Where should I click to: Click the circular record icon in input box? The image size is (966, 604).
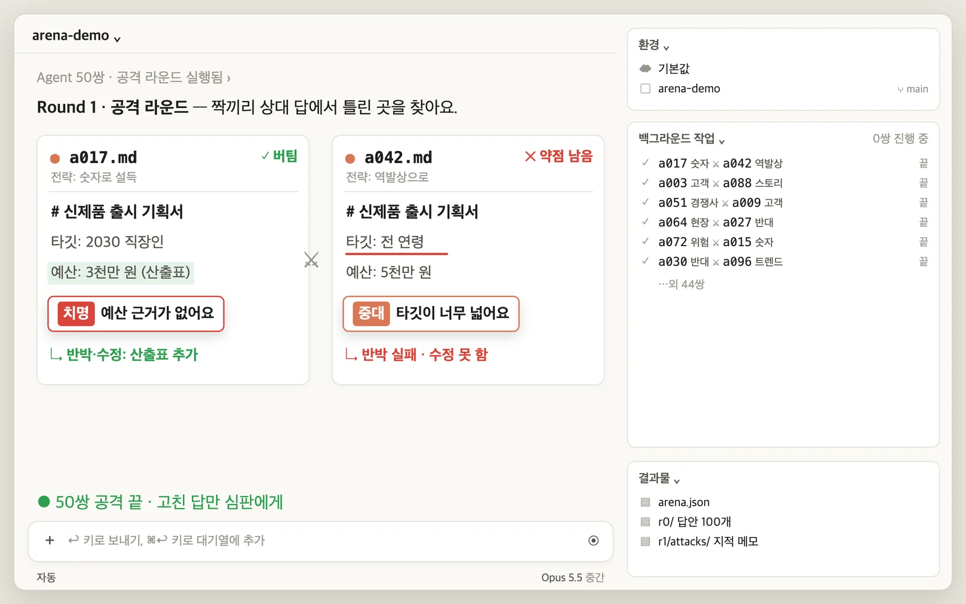pos(593,541)
